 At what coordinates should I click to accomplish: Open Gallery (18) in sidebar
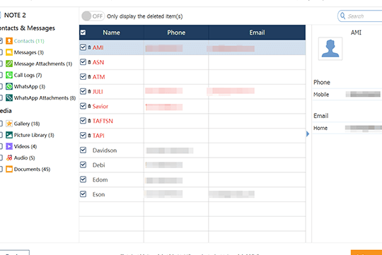click(27, 124)
